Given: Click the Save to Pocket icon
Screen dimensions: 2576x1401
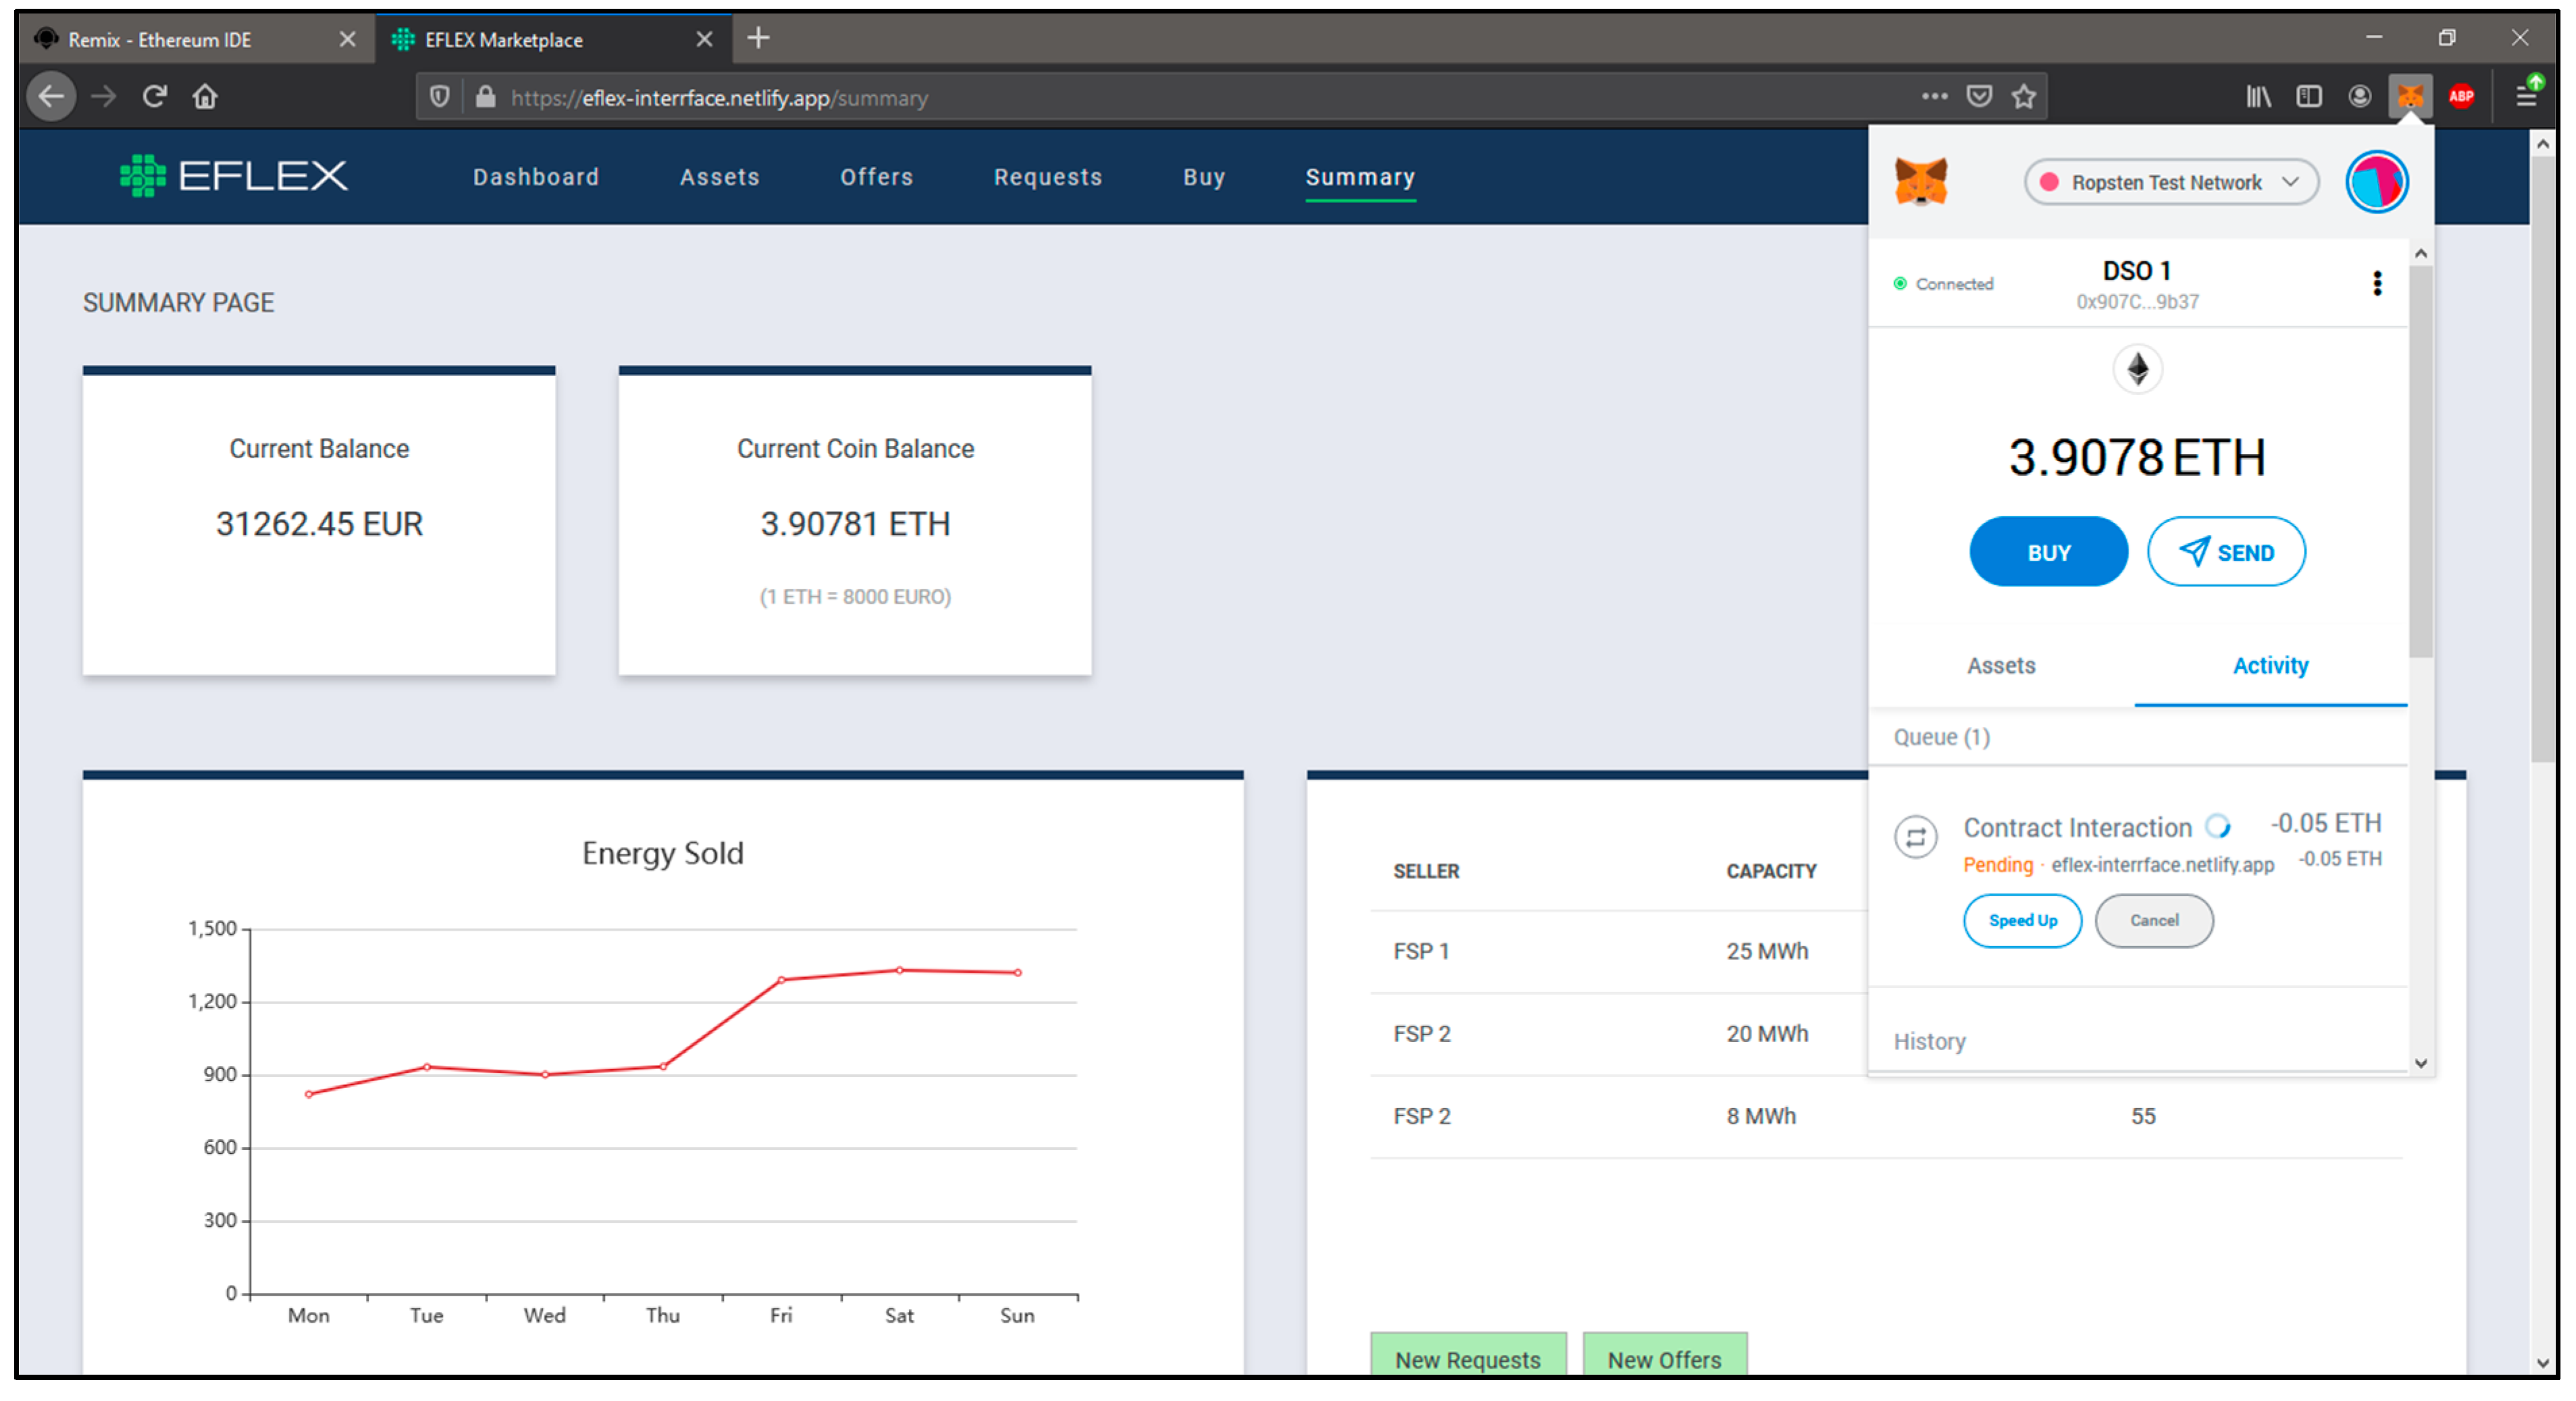Looking at the screenshot, I should (x=1979, y=97).
